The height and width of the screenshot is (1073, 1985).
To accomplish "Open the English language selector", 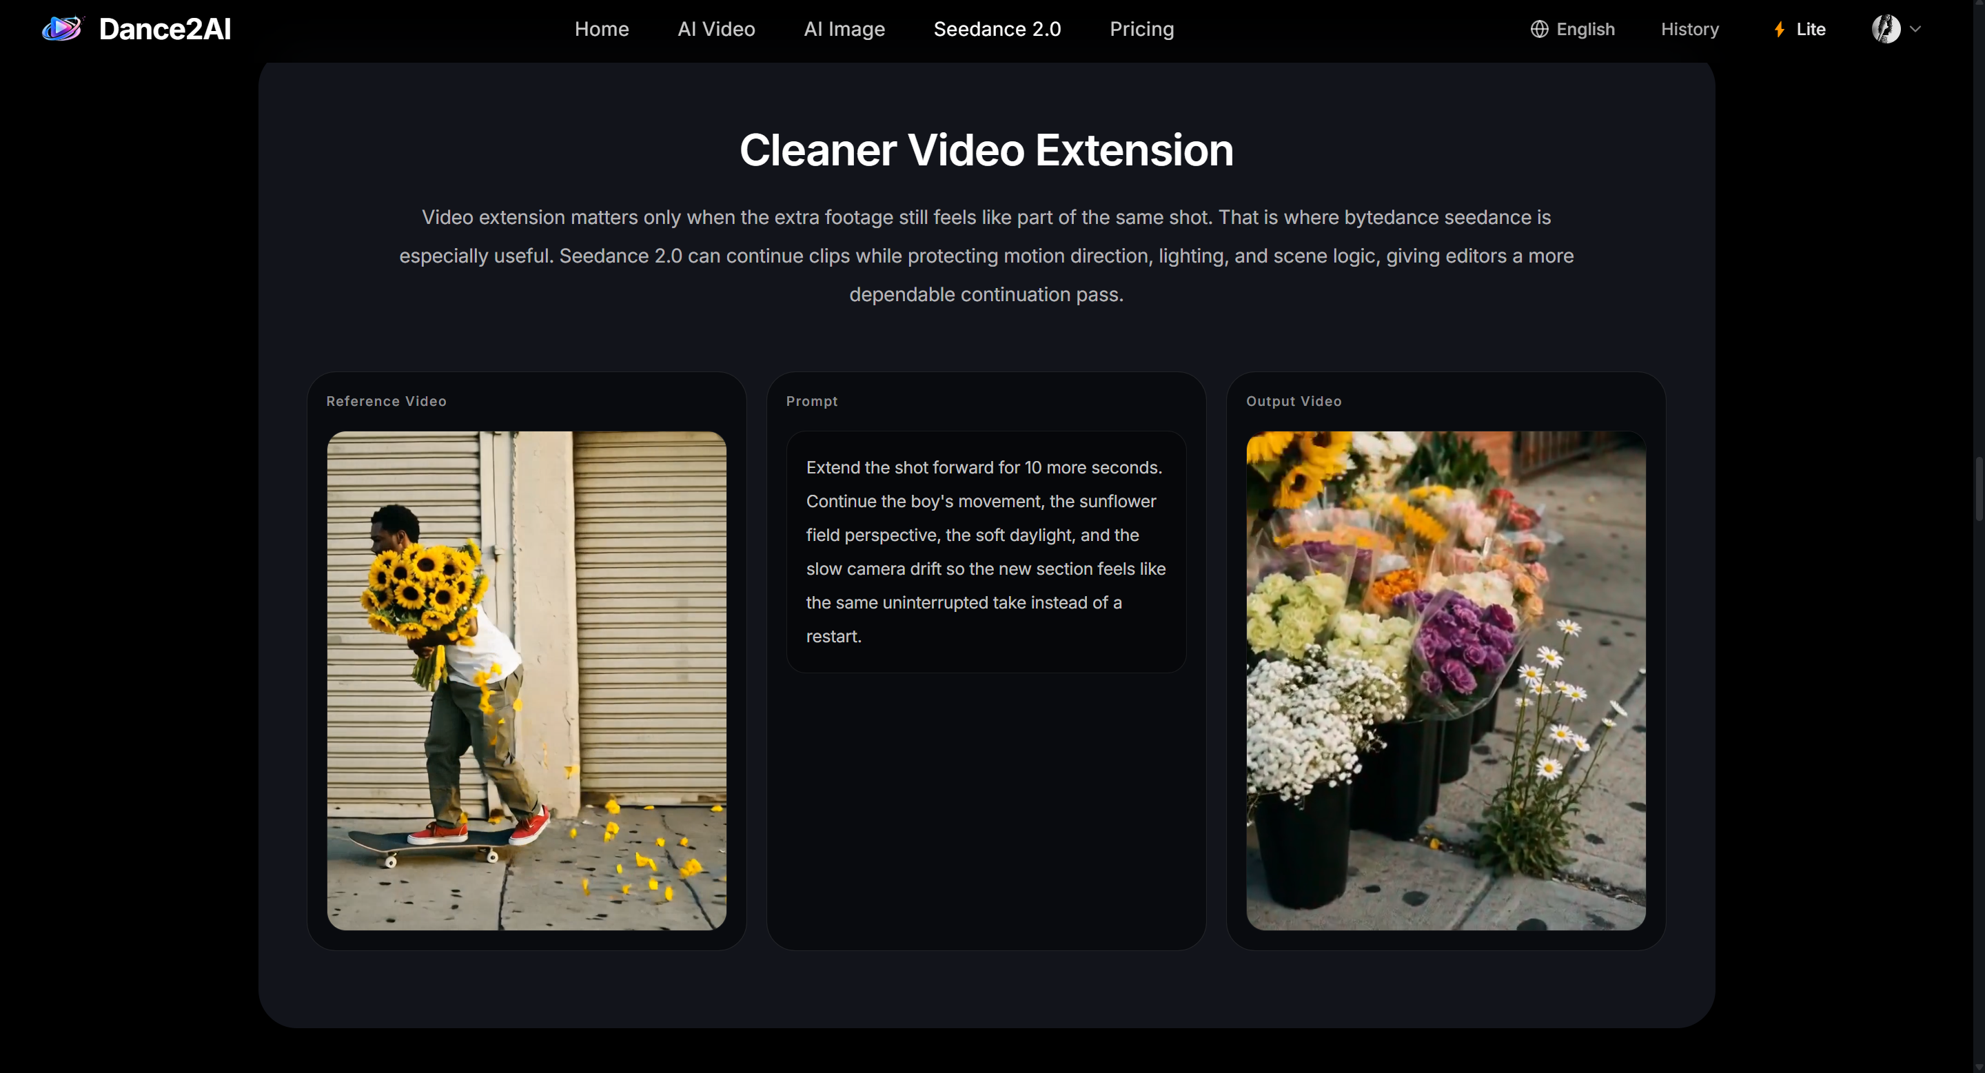I will (1585, 29).
